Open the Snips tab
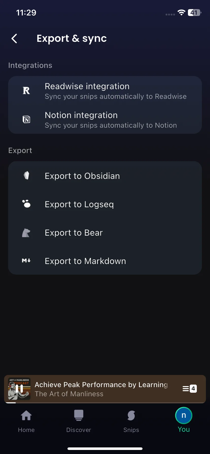Screen dimensions: 210x454 click(131, 421)
